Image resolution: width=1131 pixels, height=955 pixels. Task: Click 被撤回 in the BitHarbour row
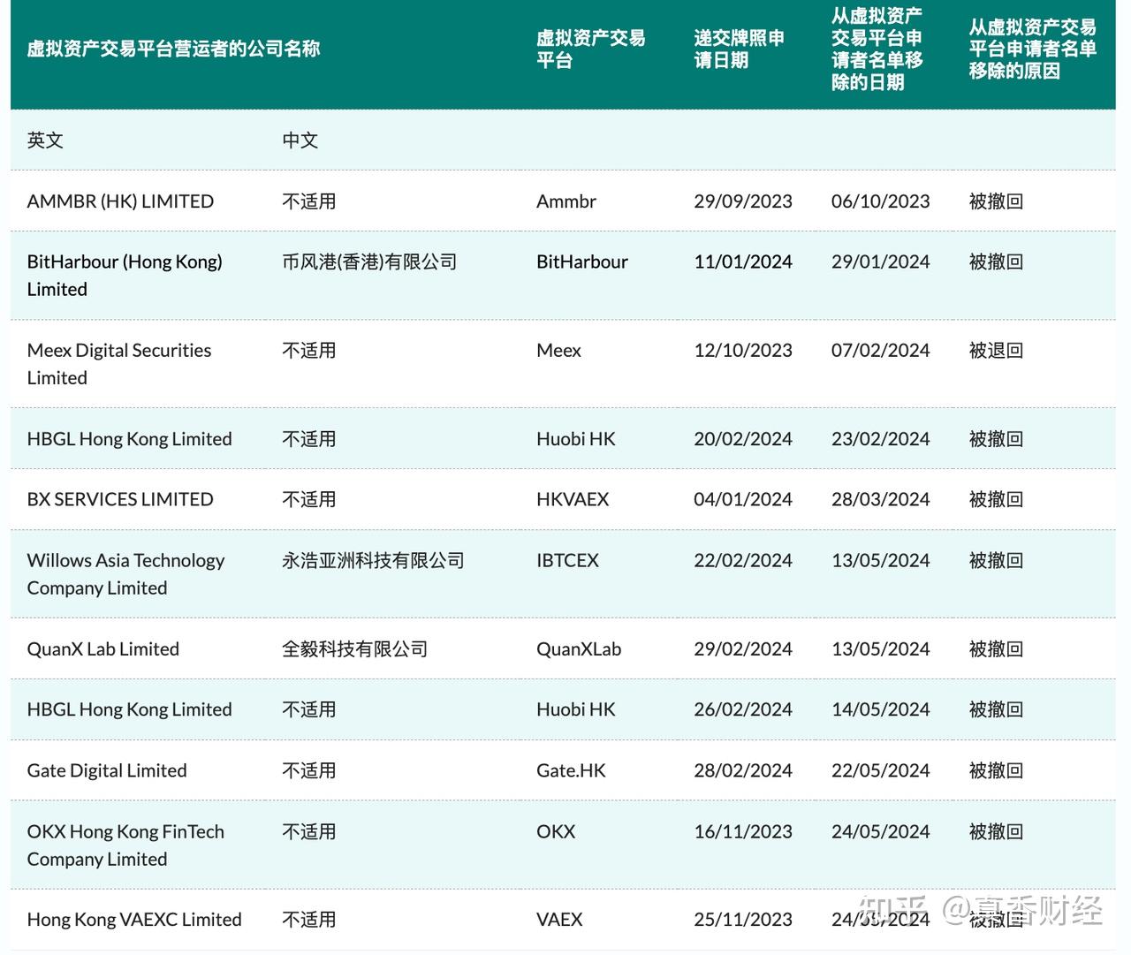tap(996, 262)
